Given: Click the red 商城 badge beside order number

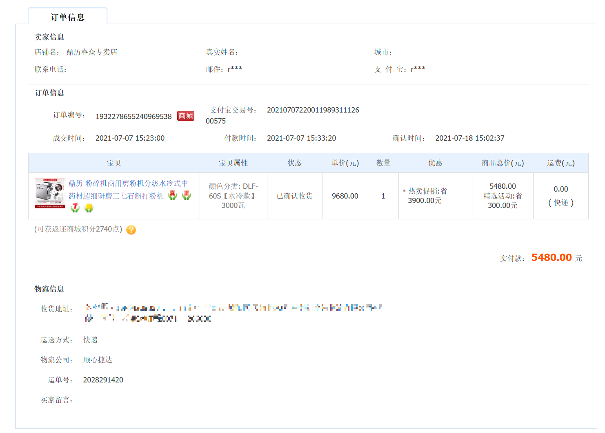Looking at the screenshot, I should point(186,116).
